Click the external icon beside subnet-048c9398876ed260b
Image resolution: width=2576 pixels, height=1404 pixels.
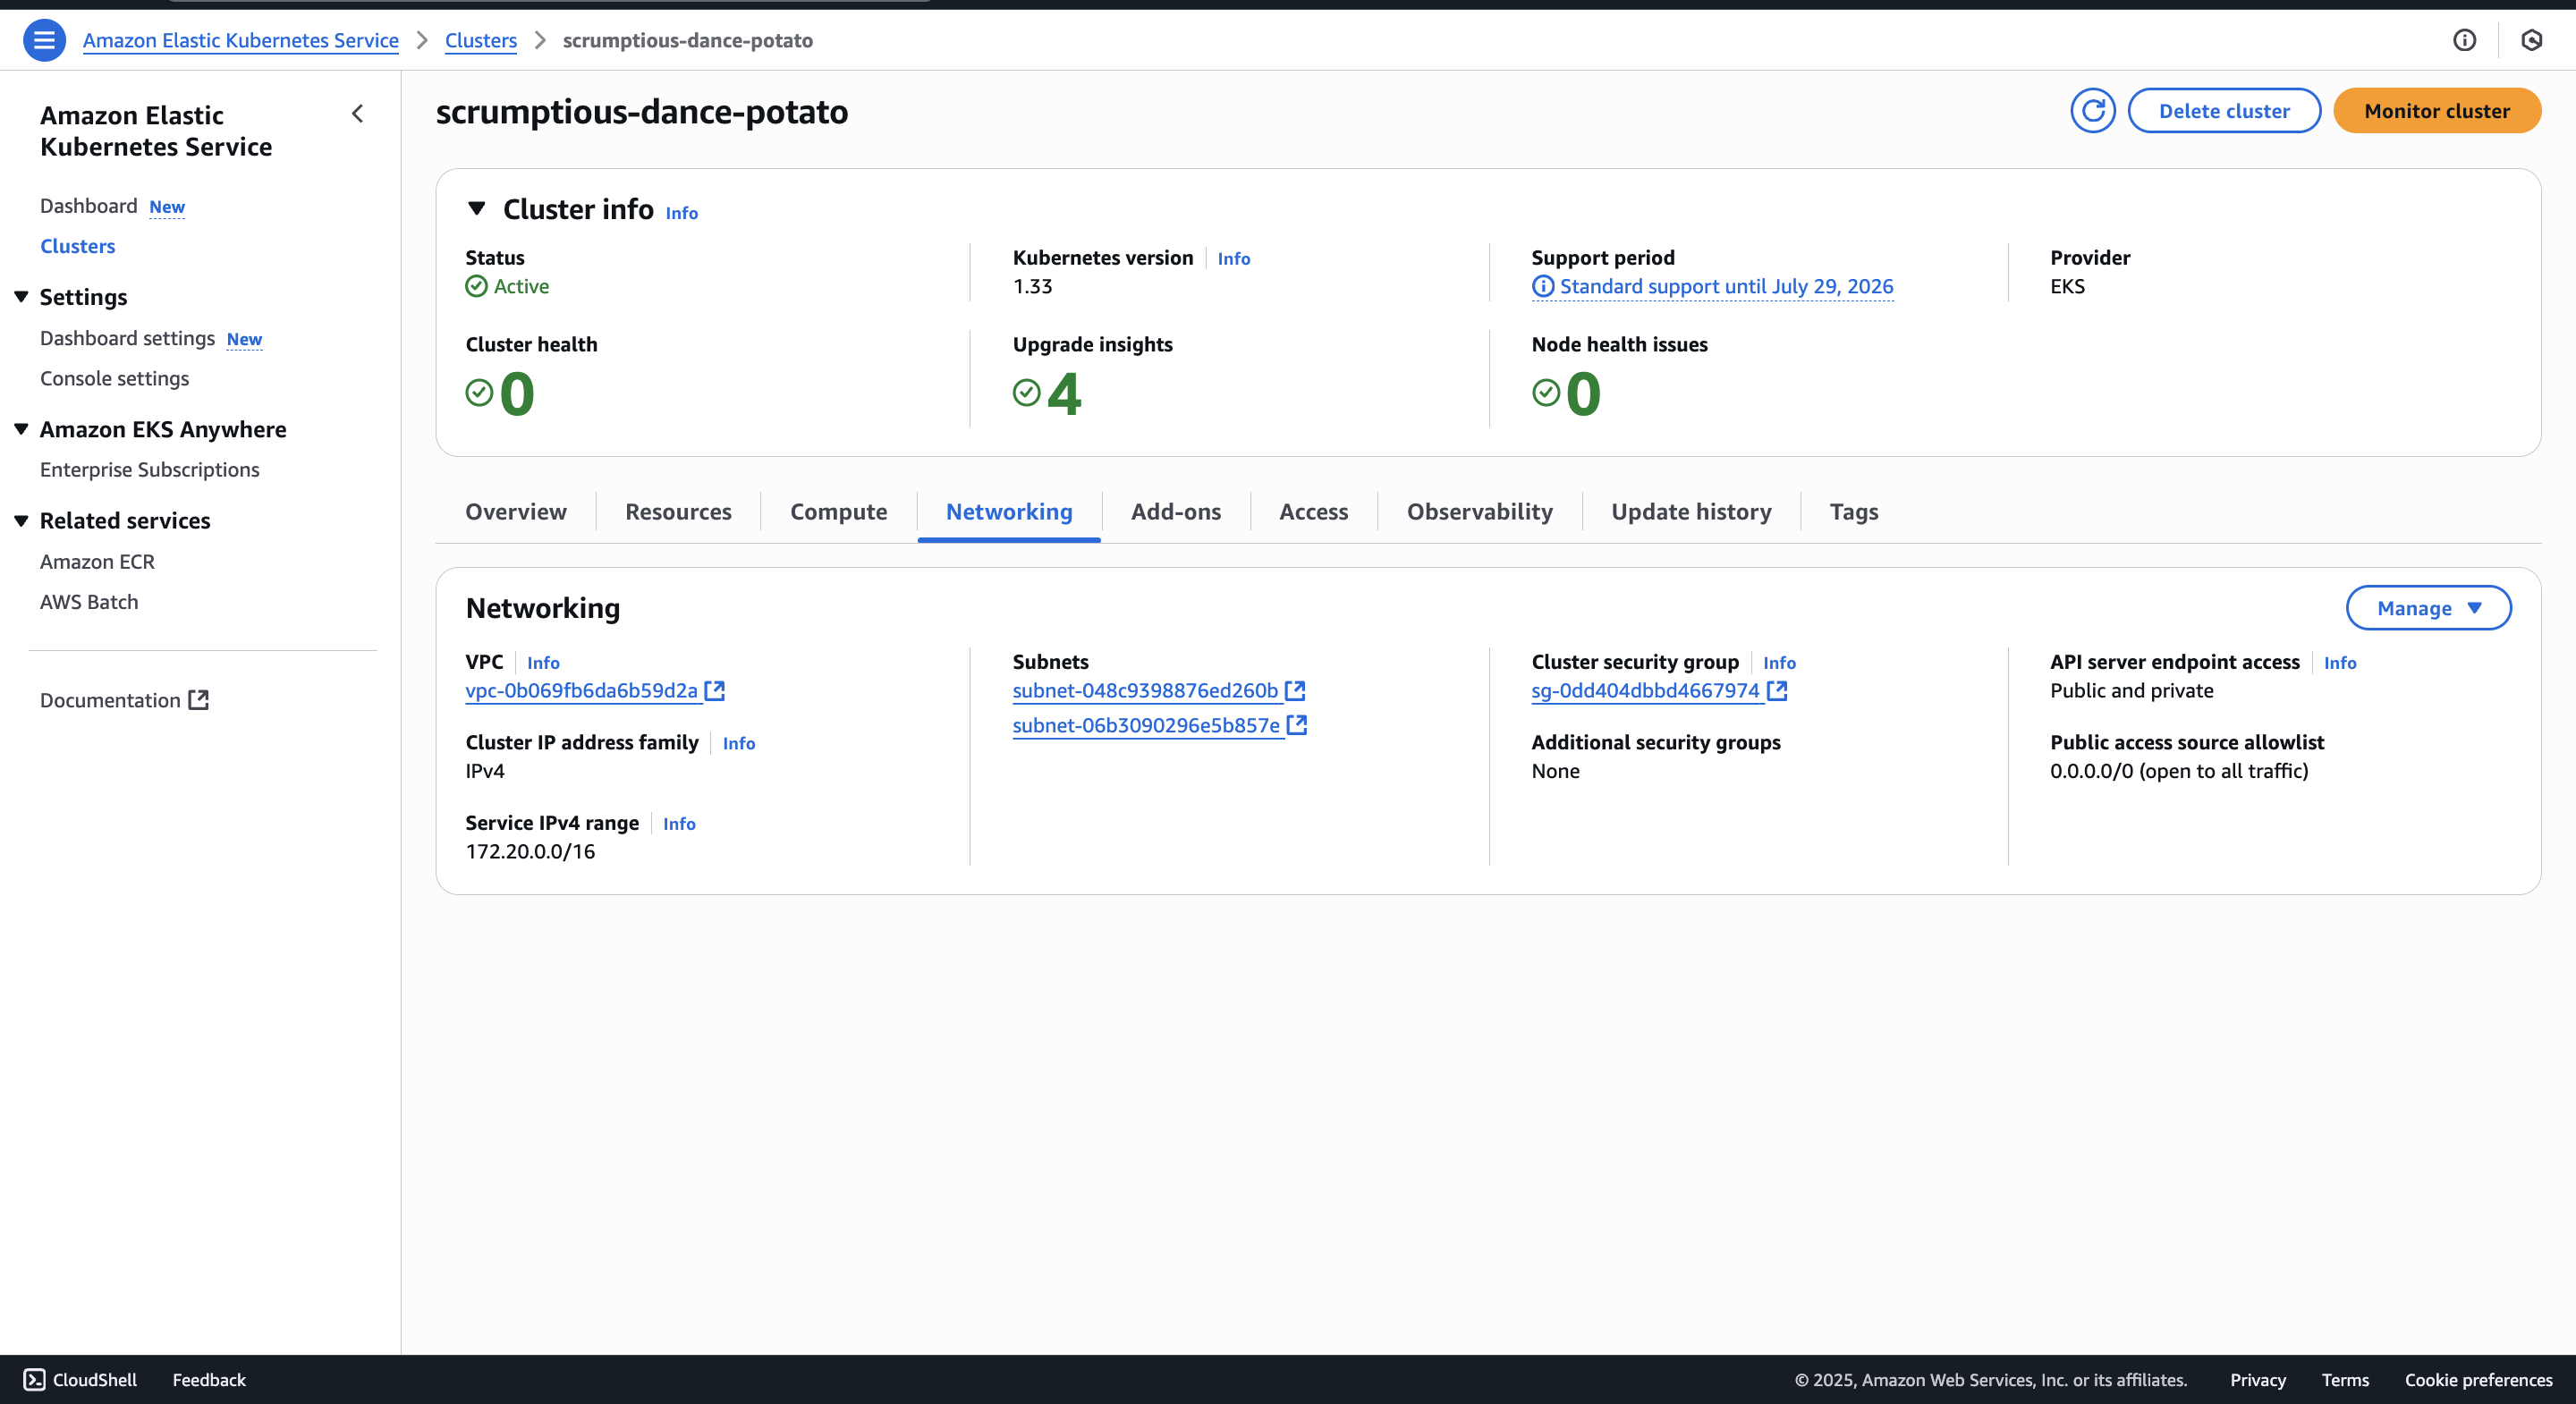point(1295,690)
